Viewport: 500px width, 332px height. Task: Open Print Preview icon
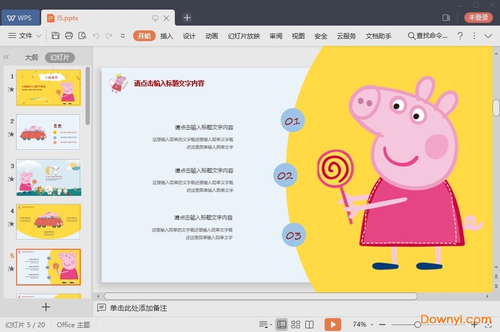pyautogui.click(x=82, y=36)
